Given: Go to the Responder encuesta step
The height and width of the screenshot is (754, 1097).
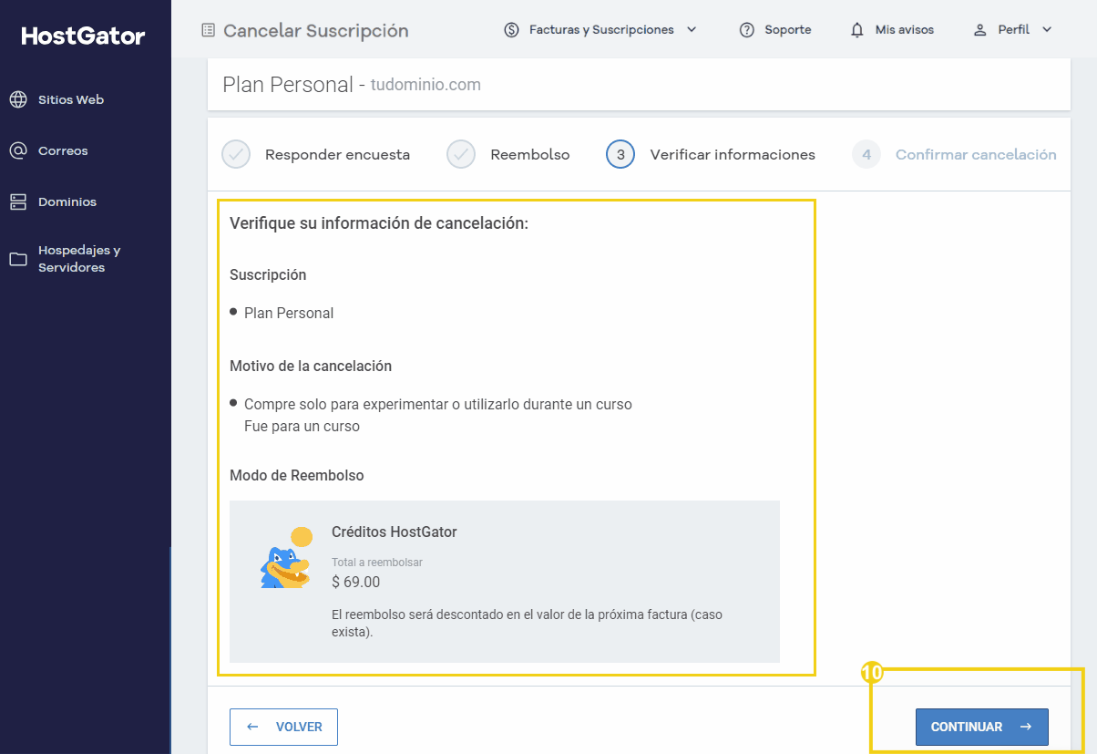Looking at the screenshot, I should [337, 155].
